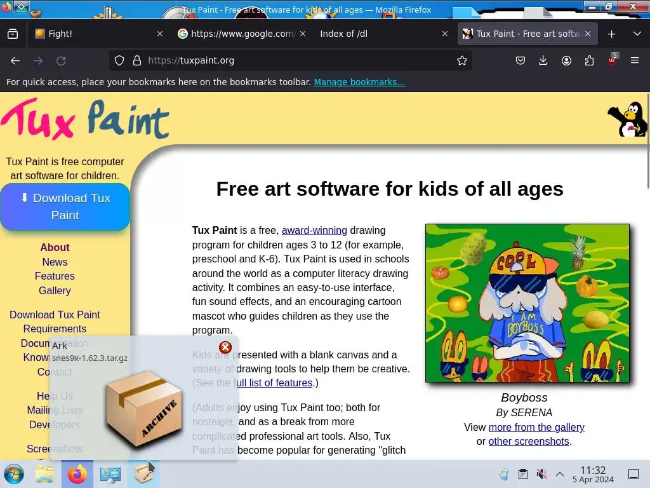Viewport: 650px width, 488px height.
Task: Open the system settings monitor taskbar icon
Action: pyautogui.click(x=110, y=474)
